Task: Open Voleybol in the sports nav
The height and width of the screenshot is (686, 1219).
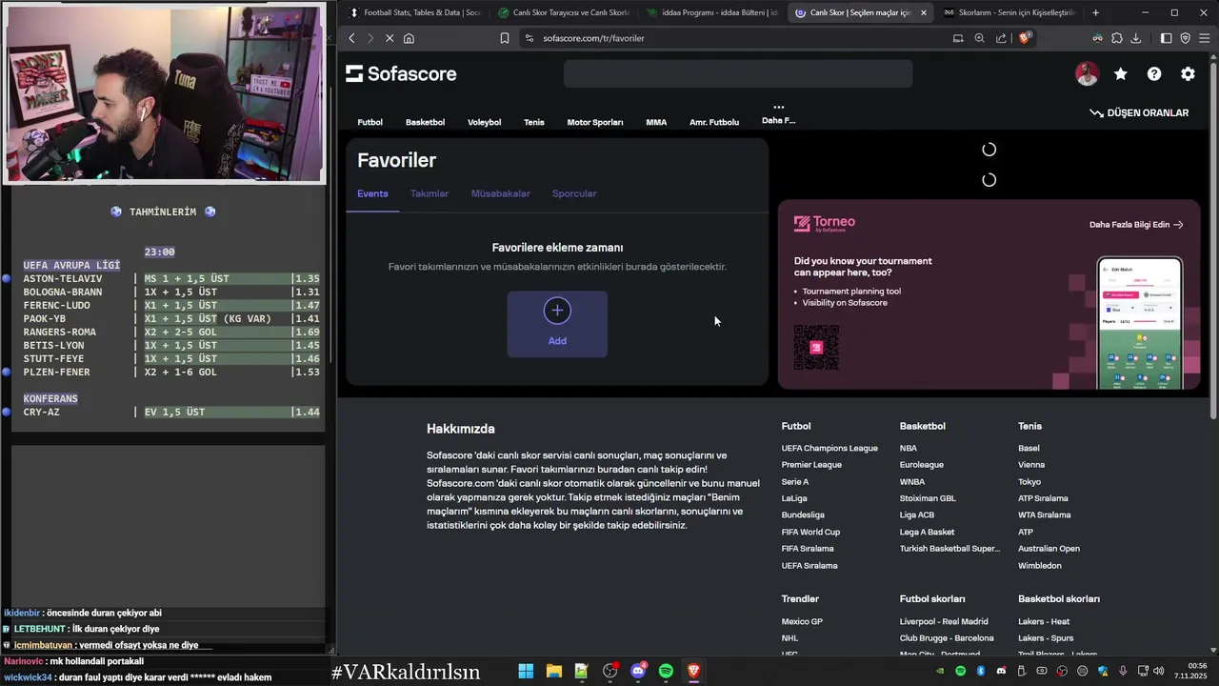Action: (484, 122)
